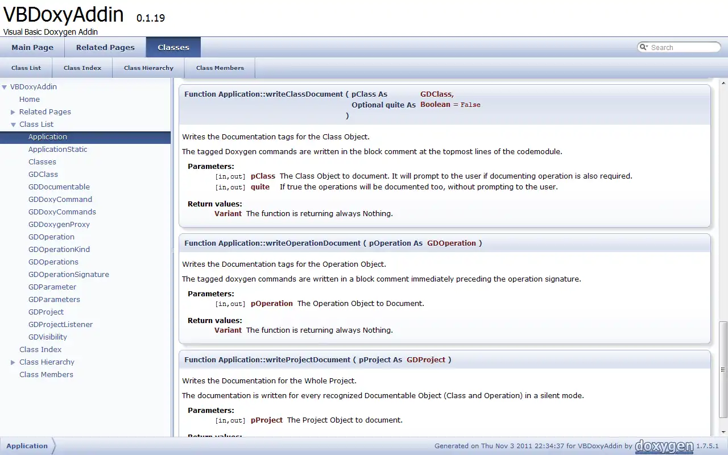Follow GDOperation link in writeOperationDocument signature
728x455 pixels.
pos(452,243)
